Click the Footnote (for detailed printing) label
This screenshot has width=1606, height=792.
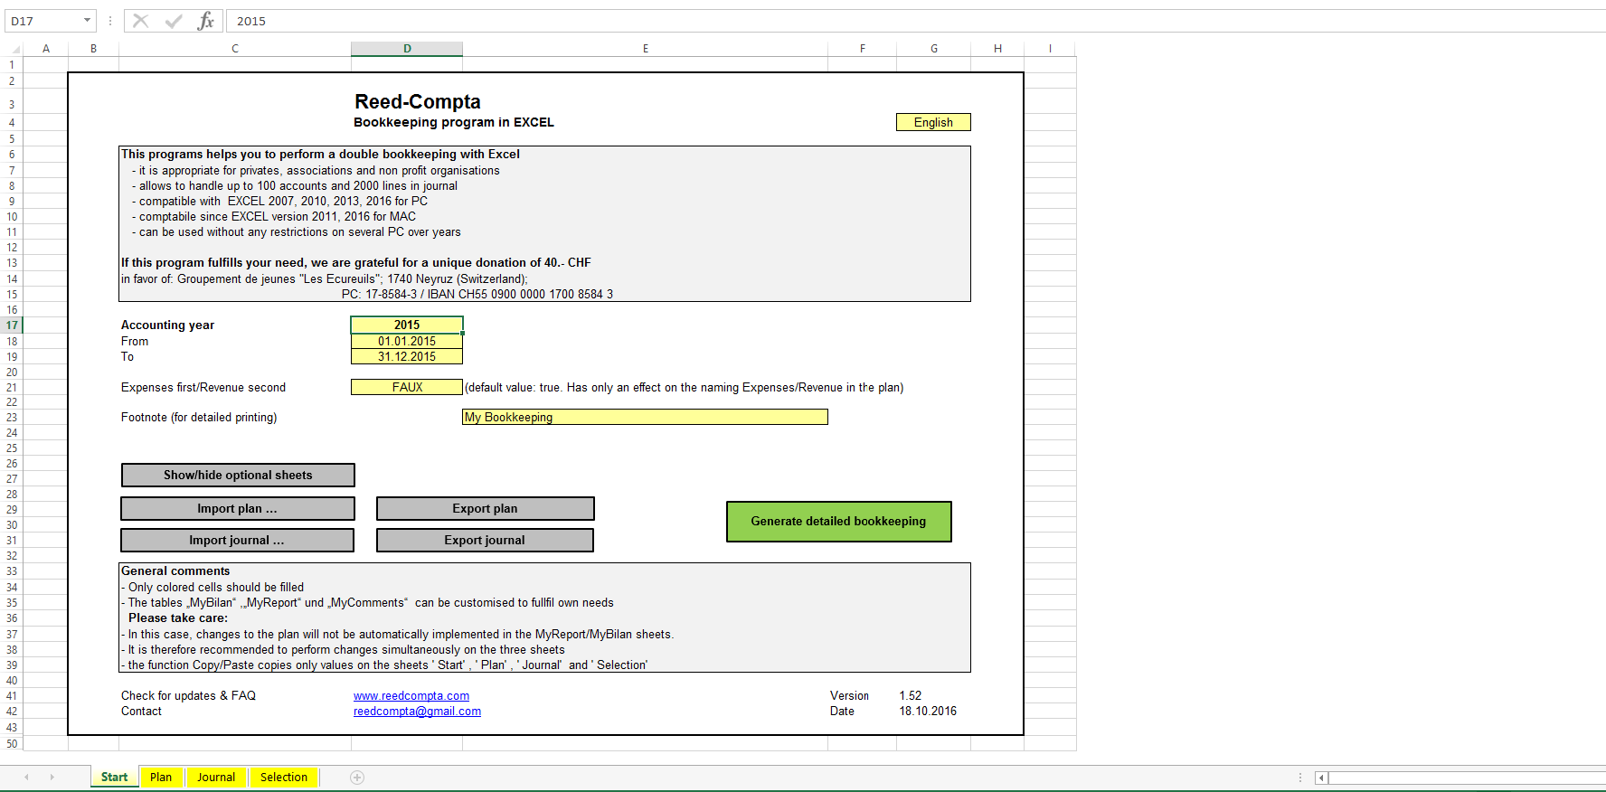tap(199, 418)
